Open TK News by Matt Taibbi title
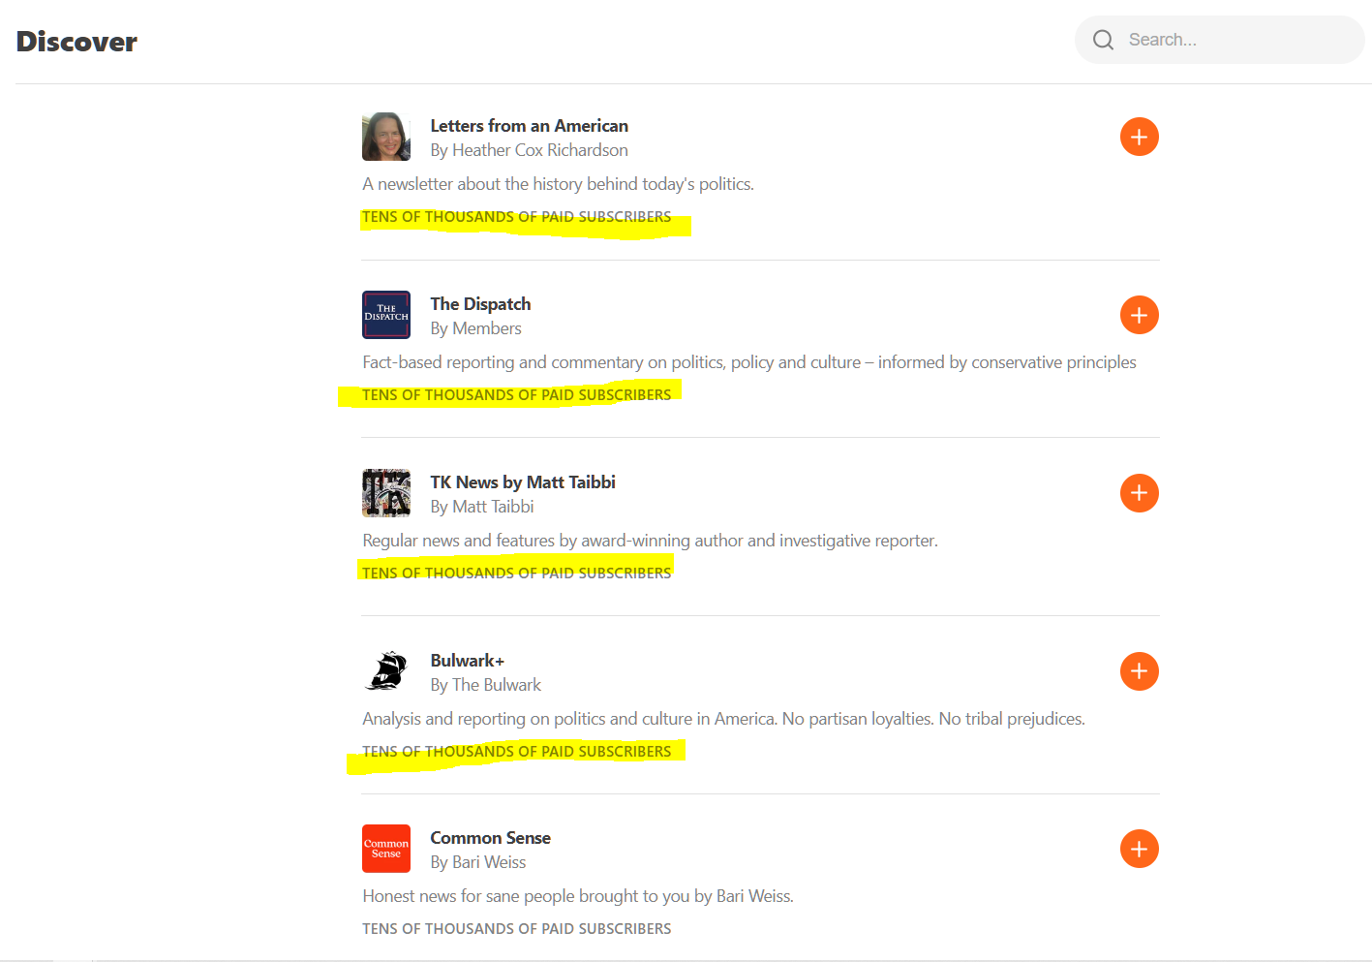The width and height of the screenshot is (1372, 962). click(x=523, y=482)
